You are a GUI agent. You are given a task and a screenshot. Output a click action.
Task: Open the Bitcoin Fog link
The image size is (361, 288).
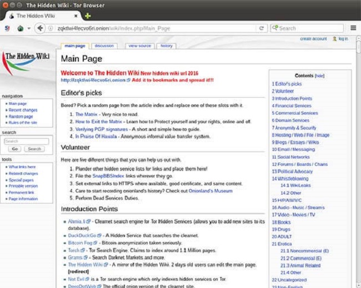click(80, 243)
